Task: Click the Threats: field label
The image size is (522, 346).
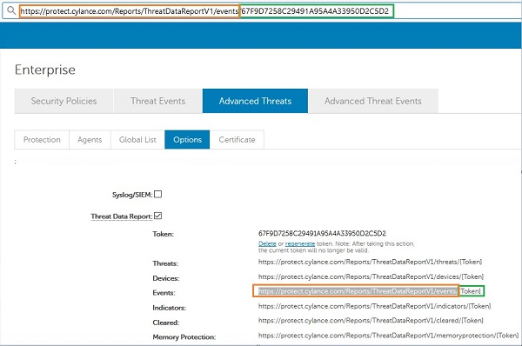Action: (x=165, y=263)
